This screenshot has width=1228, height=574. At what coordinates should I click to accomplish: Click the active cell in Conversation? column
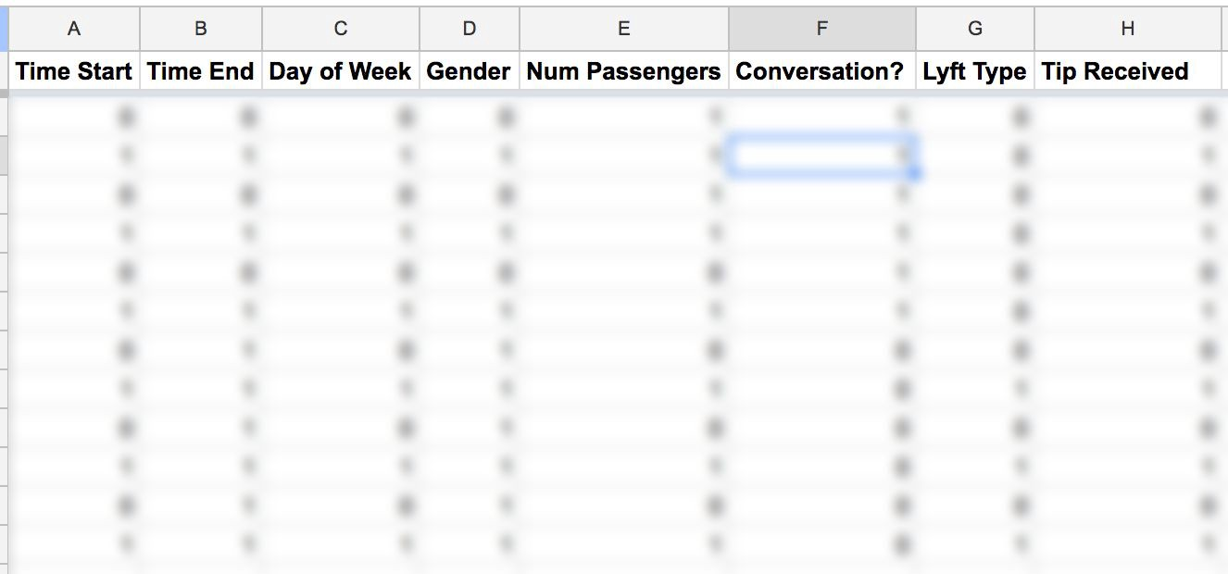pos(822,156)
